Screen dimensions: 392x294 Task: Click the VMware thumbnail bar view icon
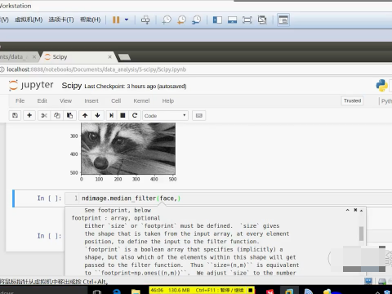click(232, 20)
